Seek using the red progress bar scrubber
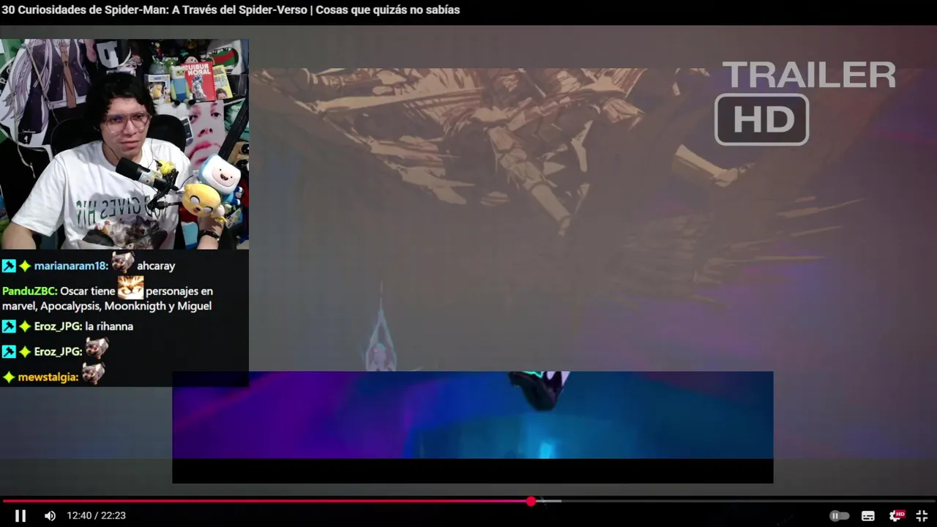The image size is (937, 527). tap(531, 501)
